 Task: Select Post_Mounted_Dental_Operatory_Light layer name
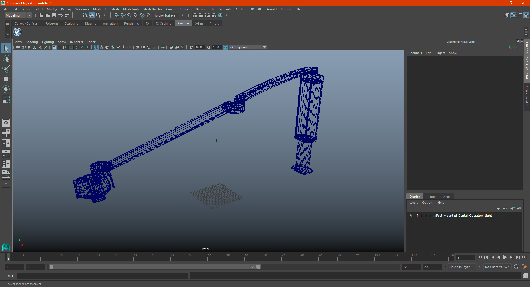[462, 216]
